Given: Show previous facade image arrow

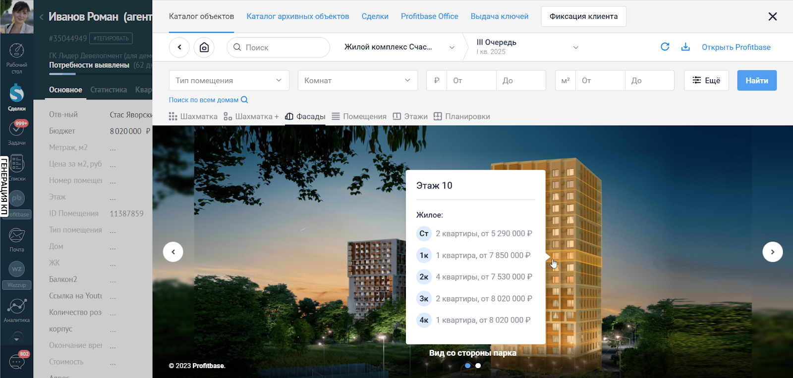Looking at the screenshot, I should 173,252.
